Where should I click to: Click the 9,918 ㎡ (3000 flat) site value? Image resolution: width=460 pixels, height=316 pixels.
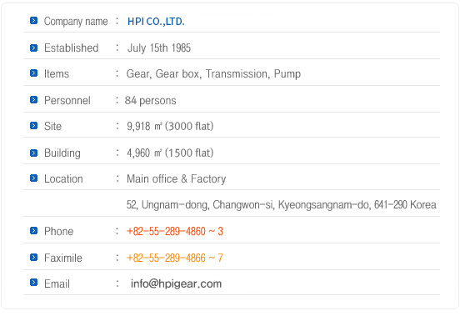click(x=170, y=126)
